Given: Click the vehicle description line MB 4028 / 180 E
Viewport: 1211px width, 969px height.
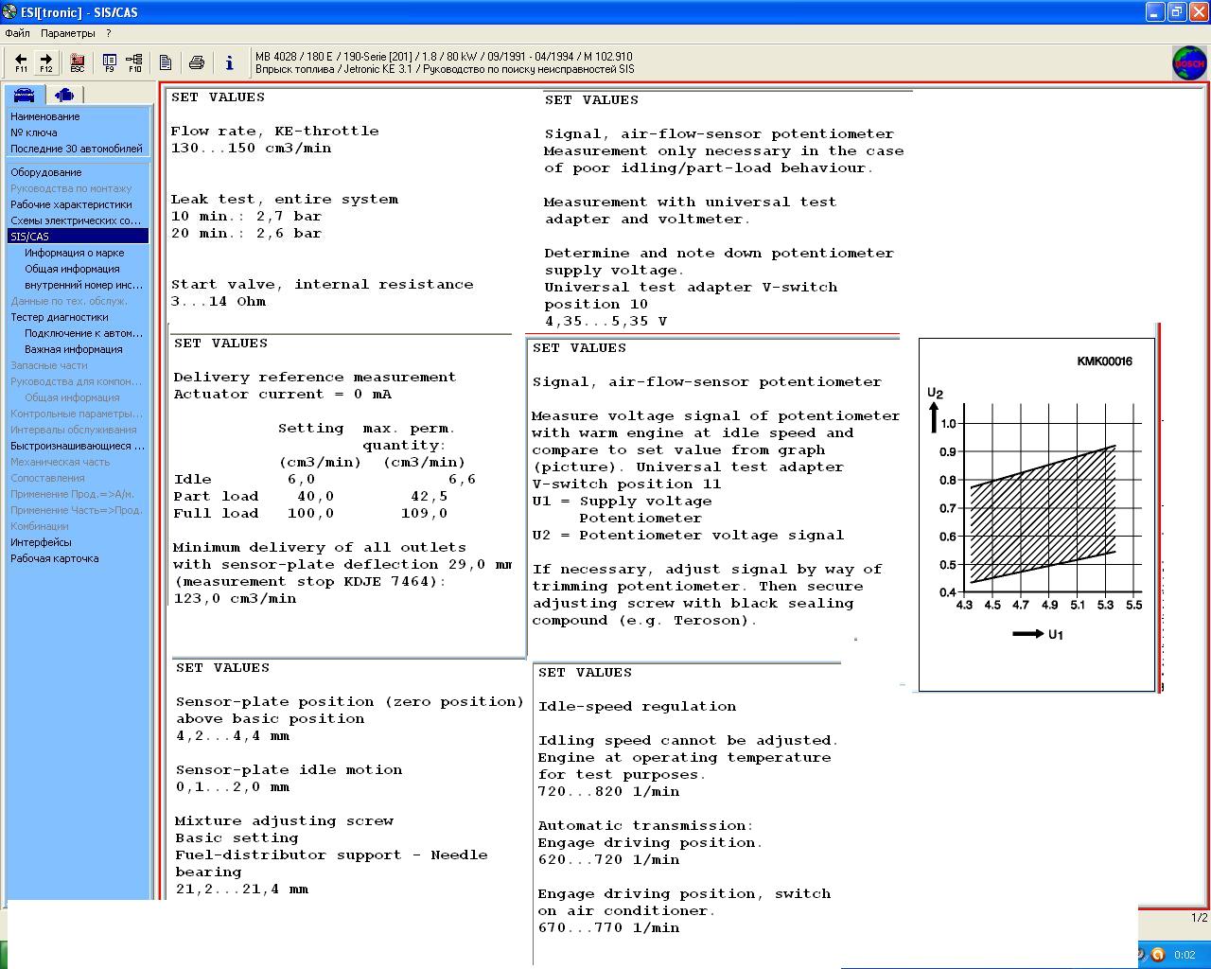Looking at the screenshot, I should pos(444,57).
